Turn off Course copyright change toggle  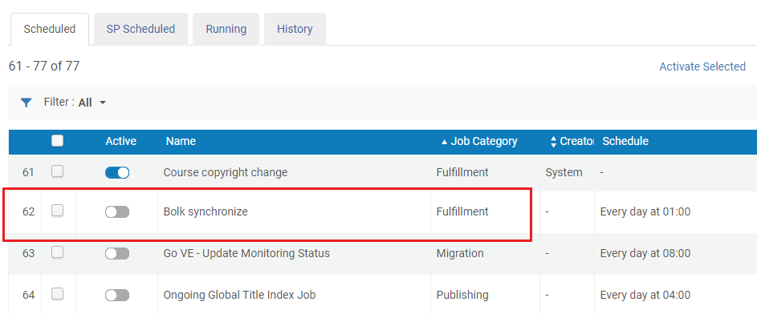tap(117, 172)
